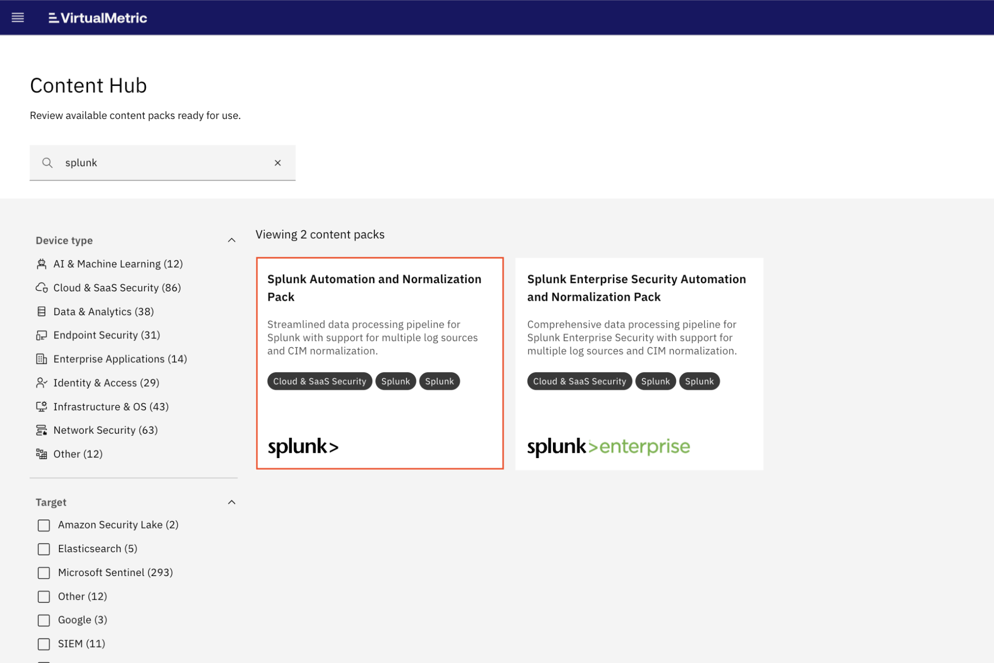The width and height of the screenshot is (994, 663).
Task: Filter by Infrastructure & OS (43)
Action: pos(111,406)
